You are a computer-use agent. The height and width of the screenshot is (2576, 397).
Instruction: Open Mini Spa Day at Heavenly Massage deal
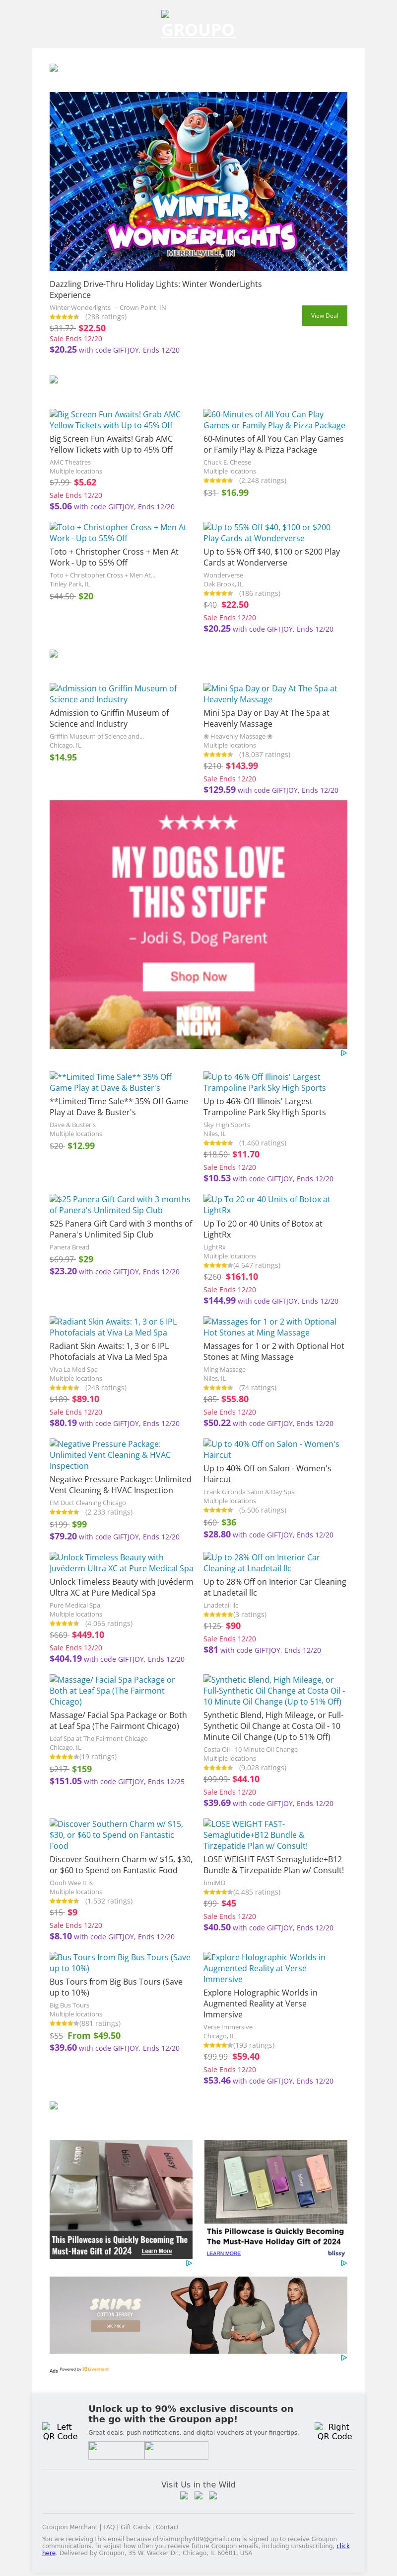270,693
